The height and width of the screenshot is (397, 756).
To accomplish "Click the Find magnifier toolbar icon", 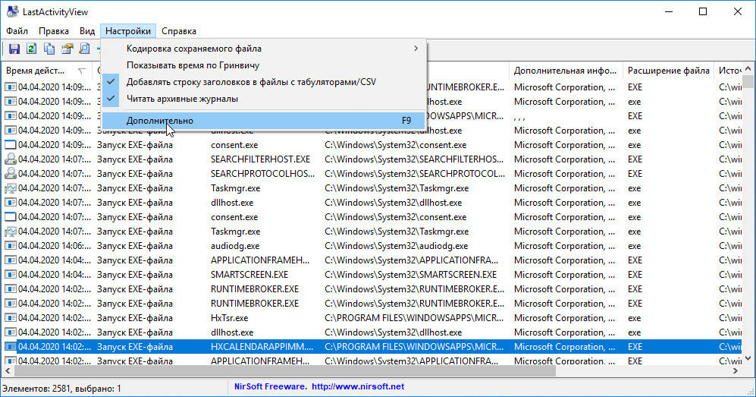I will tap(84, 49).
